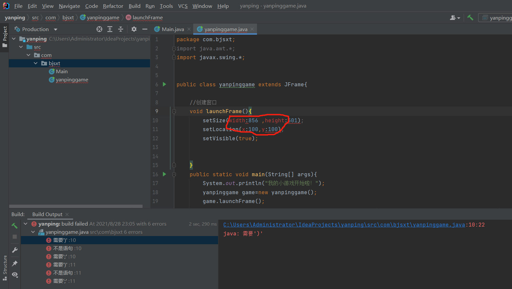This screenshot has width=512, height=289.
Task: Open the Help menu
Action: [223, 6]
